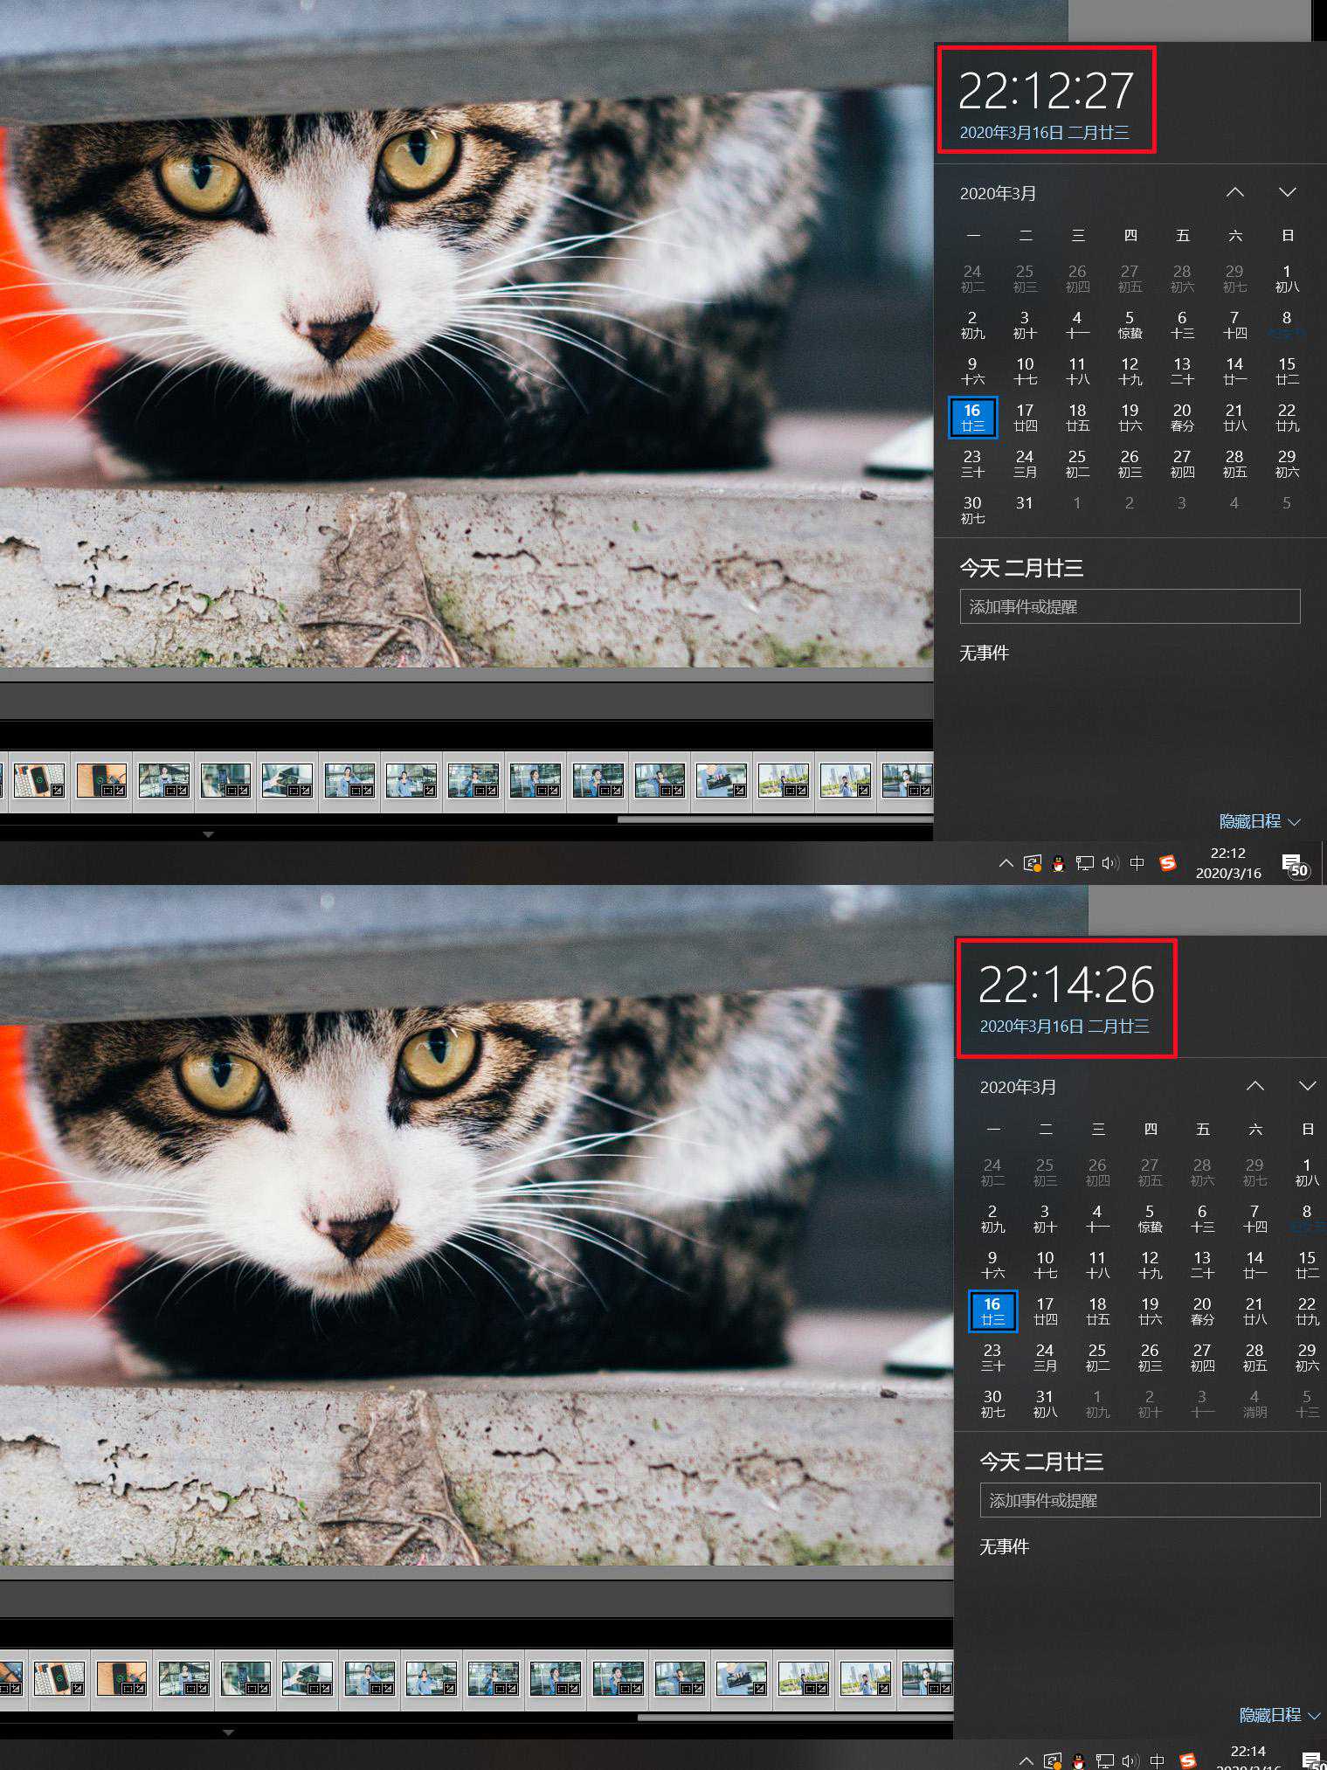1327x1770 pixels.
Task: Open network icon near the 22:14 taskbar clock
Action: (1104, 1761)
